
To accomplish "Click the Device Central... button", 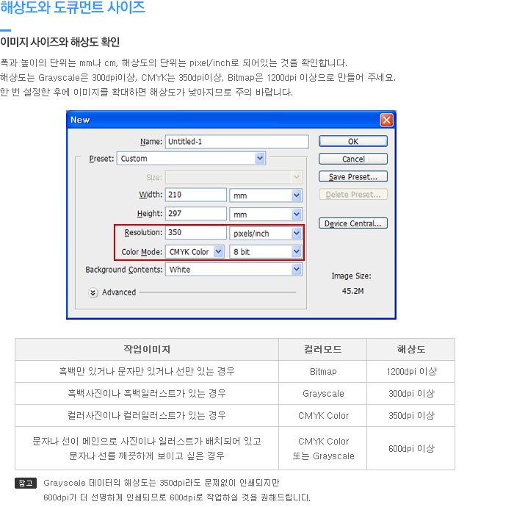I will pyautogui.click(x=353, y=223).
